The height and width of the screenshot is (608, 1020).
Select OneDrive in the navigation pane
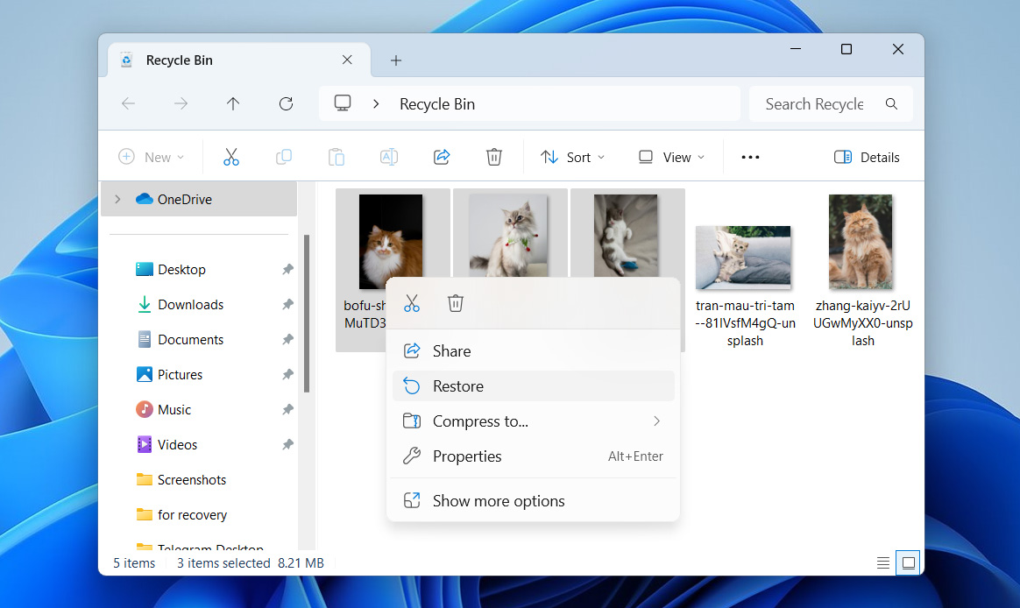click(199, 199)
